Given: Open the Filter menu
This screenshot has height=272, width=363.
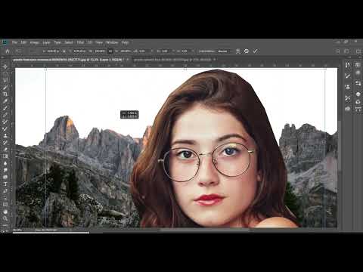Looking at the screenshot, I should (x=80, y=42).
